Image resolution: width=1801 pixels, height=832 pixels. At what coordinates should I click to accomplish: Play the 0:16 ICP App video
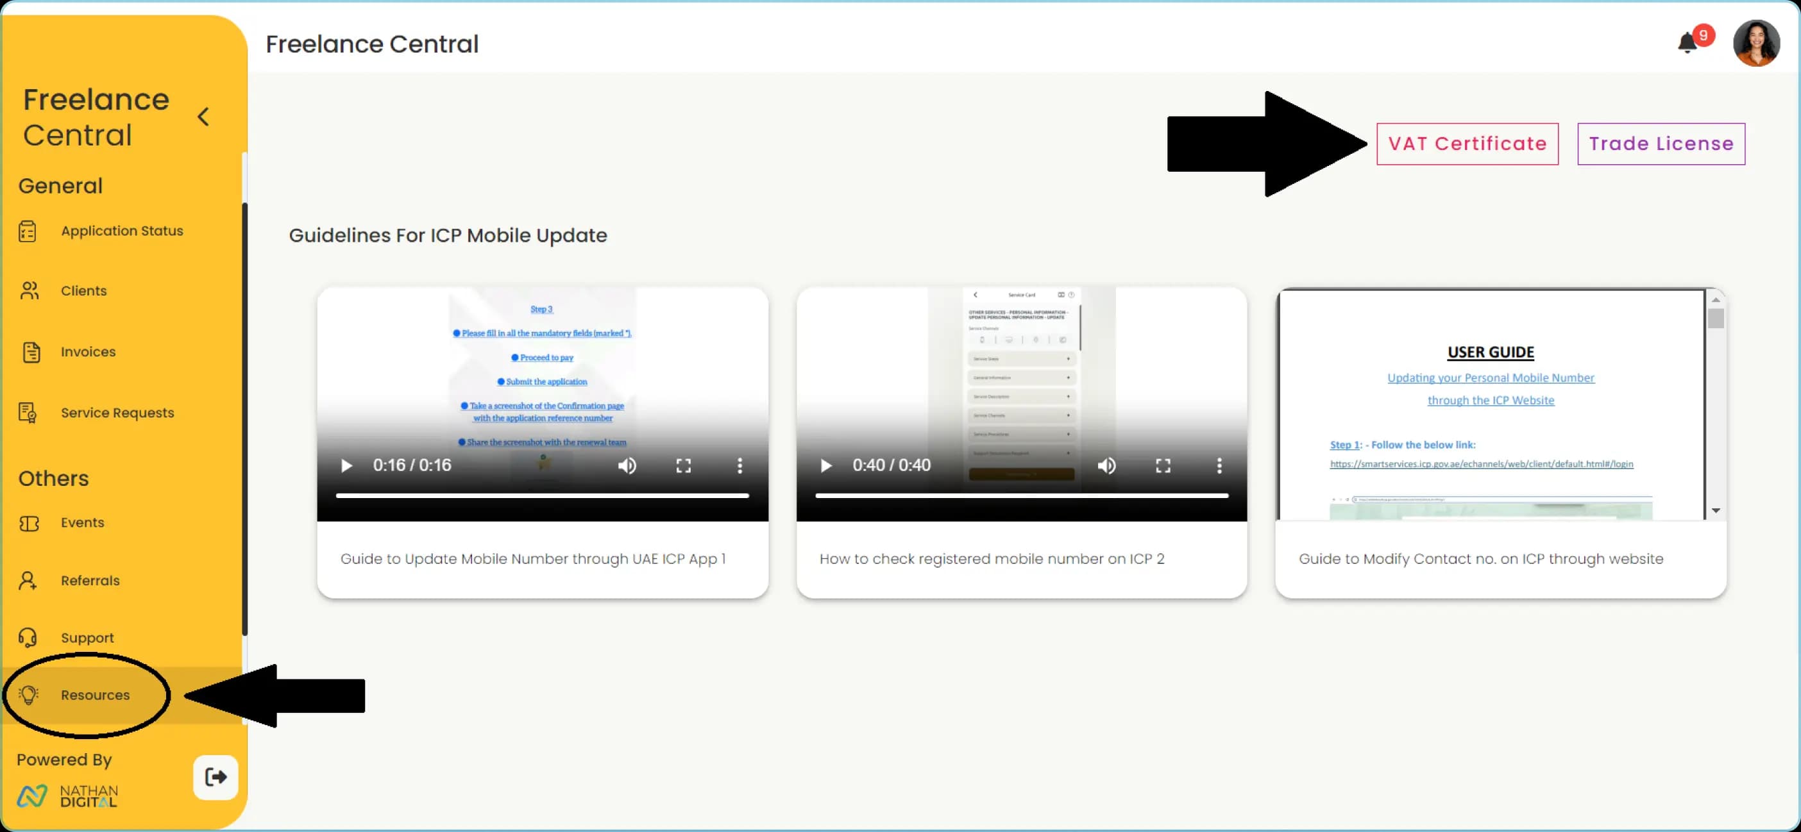click(346, 466)
